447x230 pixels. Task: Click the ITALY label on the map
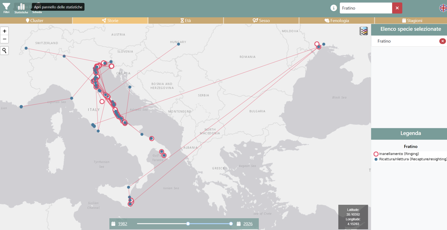tap(94, 110)
